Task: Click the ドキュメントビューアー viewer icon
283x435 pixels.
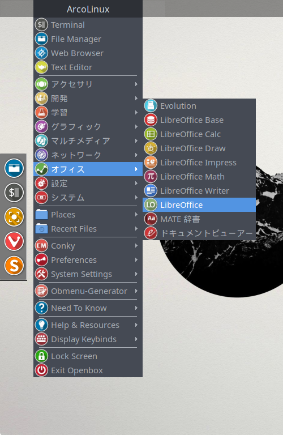Action: (x=151, y=233)
